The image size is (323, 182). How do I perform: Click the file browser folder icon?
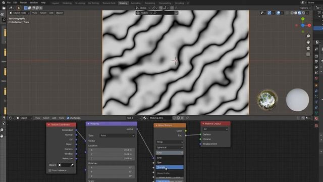pos(4,8)
